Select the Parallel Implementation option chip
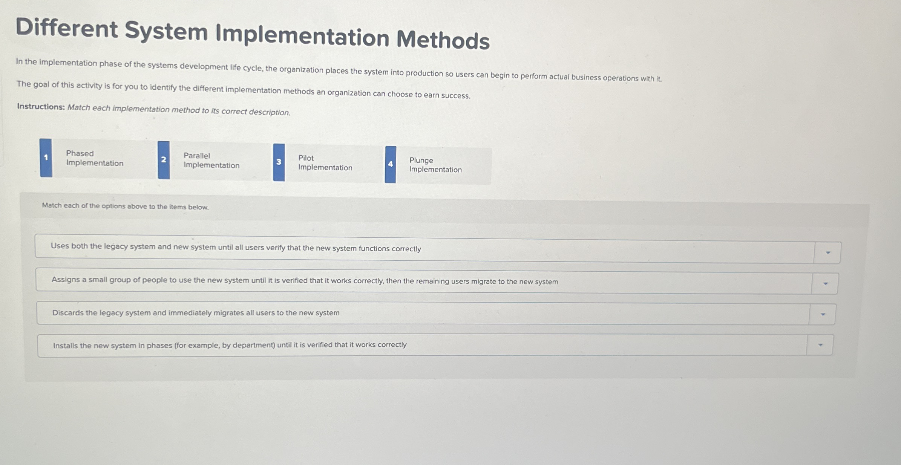This screenshot has height=465, width=901. pos(211,161)
